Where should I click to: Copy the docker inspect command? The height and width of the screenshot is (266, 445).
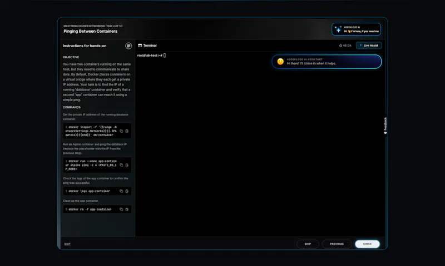(x=121, y=131)
